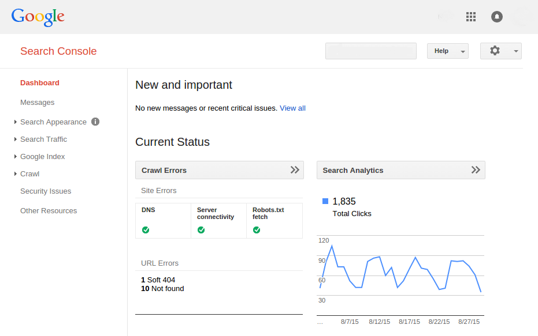
Task: Click Server connectivity green check status
Action: (x=201, y=230)
